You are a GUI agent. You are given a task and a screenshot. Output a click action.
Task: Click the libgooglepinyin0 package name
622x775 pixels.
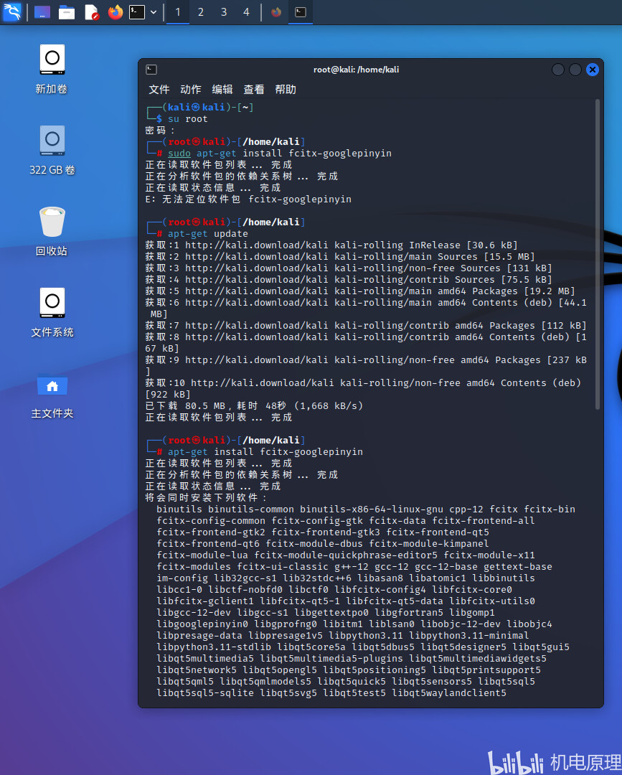(x=202, y=624)
